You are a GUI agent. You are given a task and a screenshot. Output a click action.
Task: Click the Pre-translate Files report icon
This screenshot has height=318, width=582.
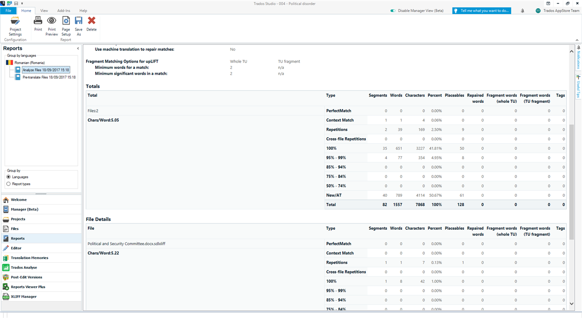(x=18, y=77)
